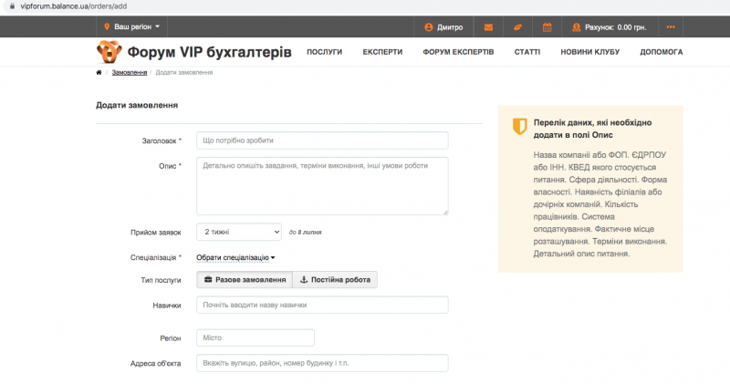Open the Експерти menu item
This screenshot has height=384, width=730.
382,52
